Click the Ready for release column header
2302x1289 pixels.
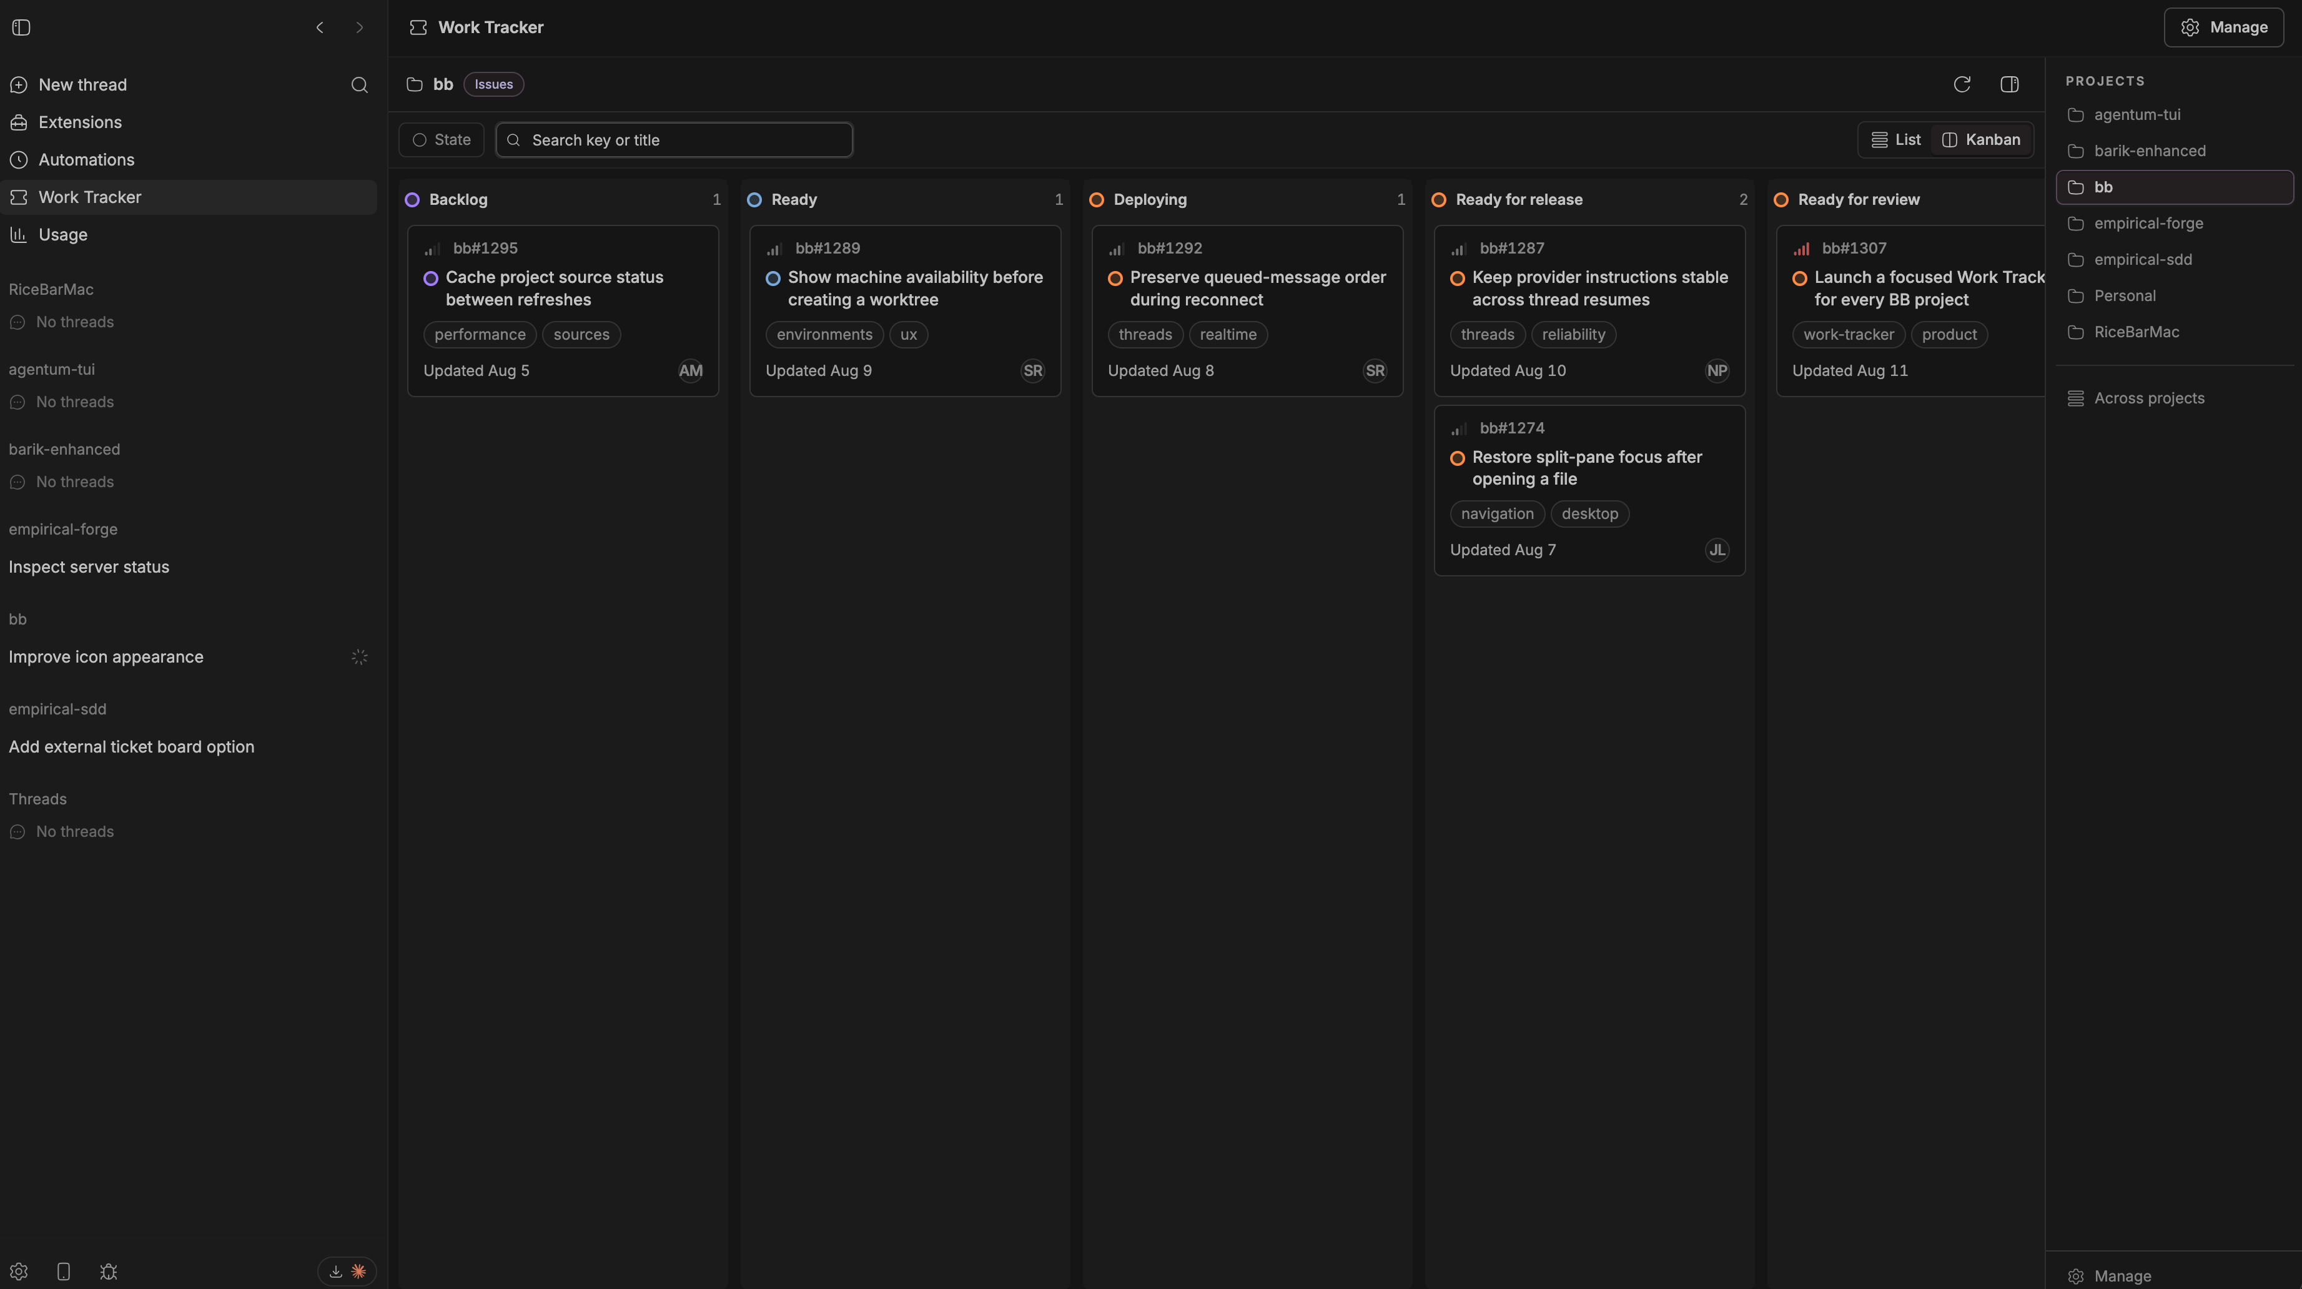click(1589, 199)
